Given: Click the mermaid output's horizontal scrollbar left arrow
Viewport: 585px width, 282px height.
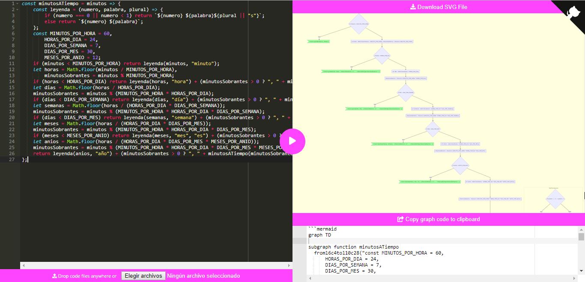Looking at the screenshot, I should [310, 278].
